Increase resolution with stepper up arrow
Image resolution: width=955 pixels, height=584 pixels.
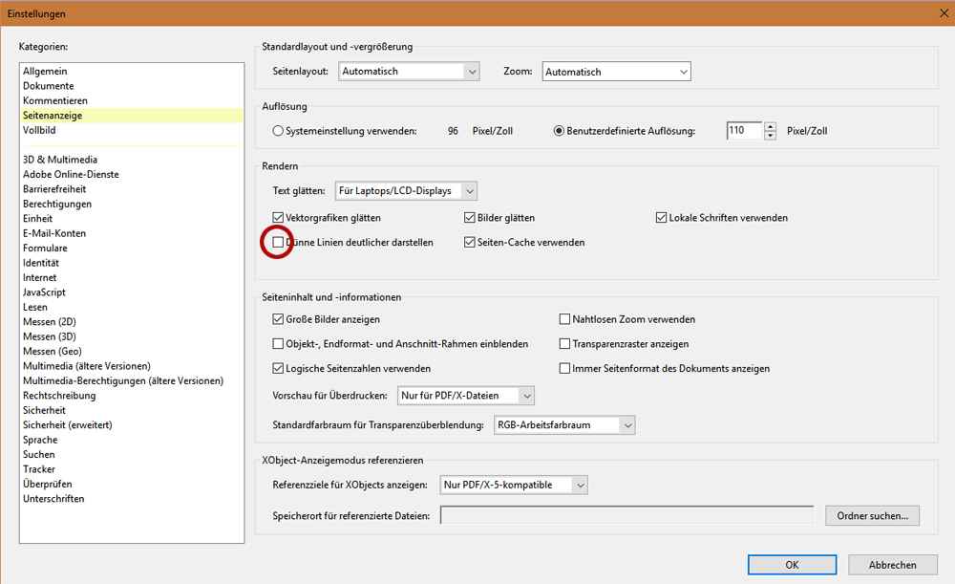pos(771,126)
